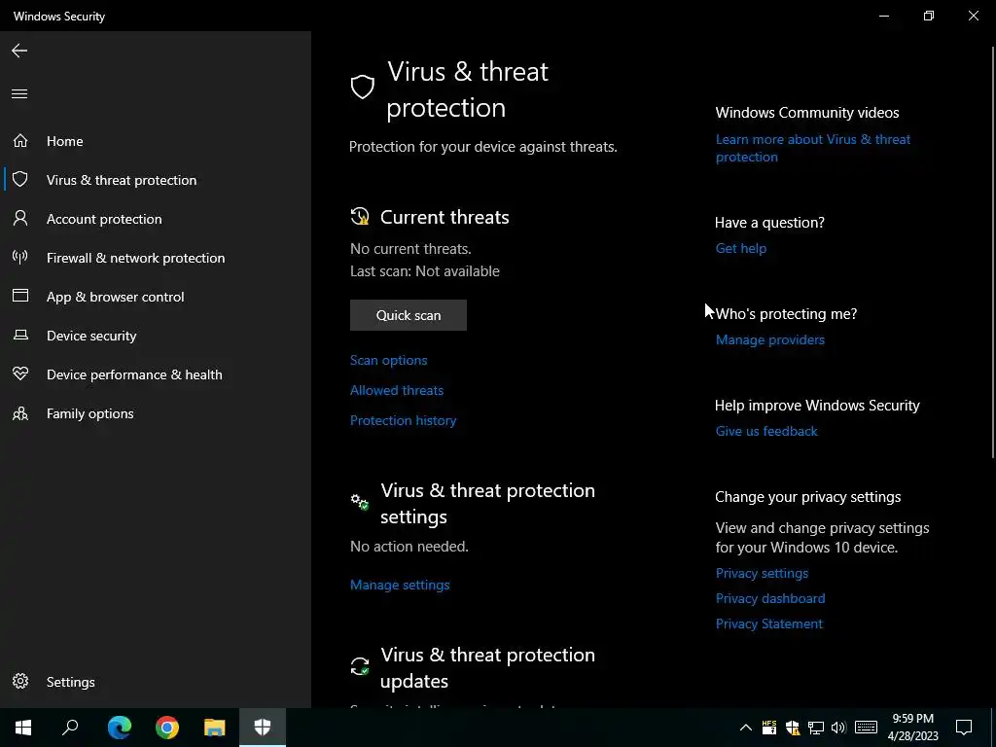Click the Current threats clock icon
The image size is (996, 747).
pyautogui.click(x=360, y=217)
